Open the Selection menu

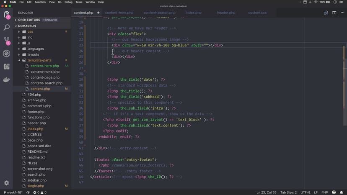click(x=40, y=2)
